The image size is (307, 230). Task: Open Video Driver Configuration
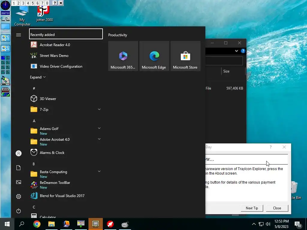66,66
